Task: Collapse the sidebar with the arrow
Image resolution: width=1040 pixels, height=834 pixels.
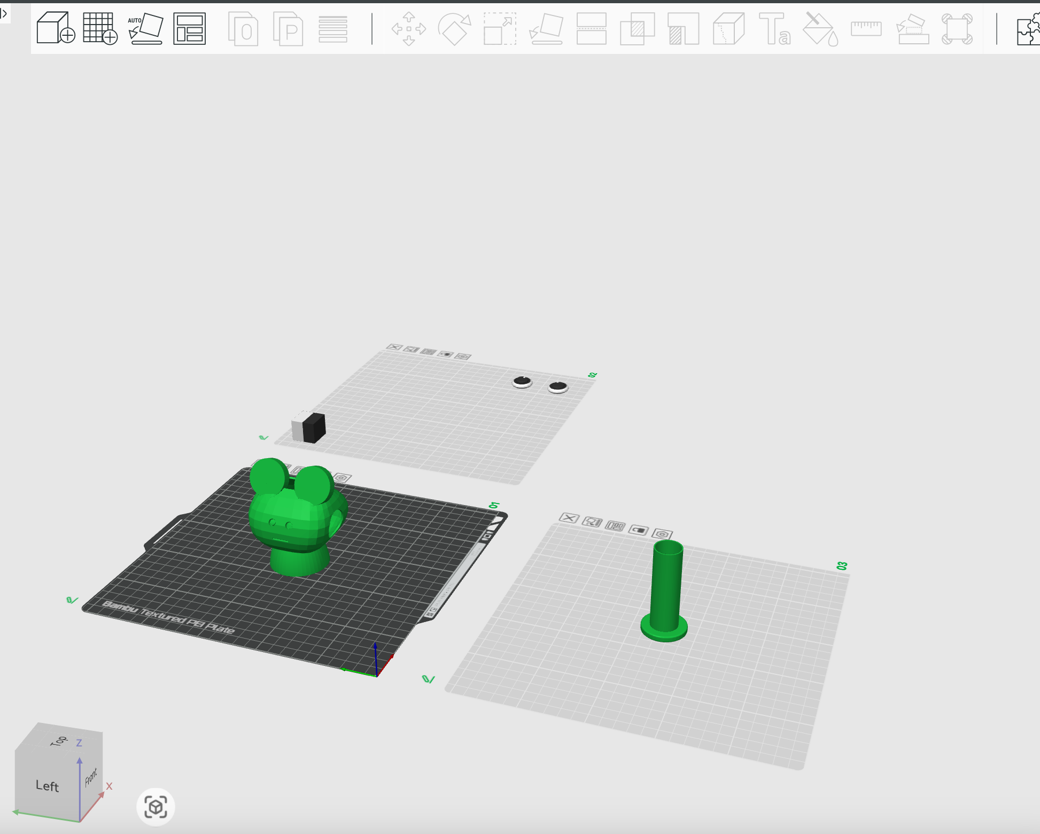Action: [x=4, y=13]
